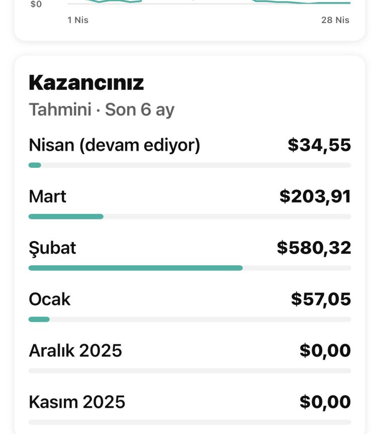Image resolution: width=372 pixels, height=434 pixels.
Task: Click the Mart earnings progress bar
Action: click(x=190, y=216)
